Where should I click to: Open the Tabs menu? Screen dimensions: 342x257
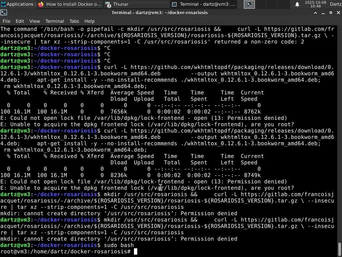74,21
